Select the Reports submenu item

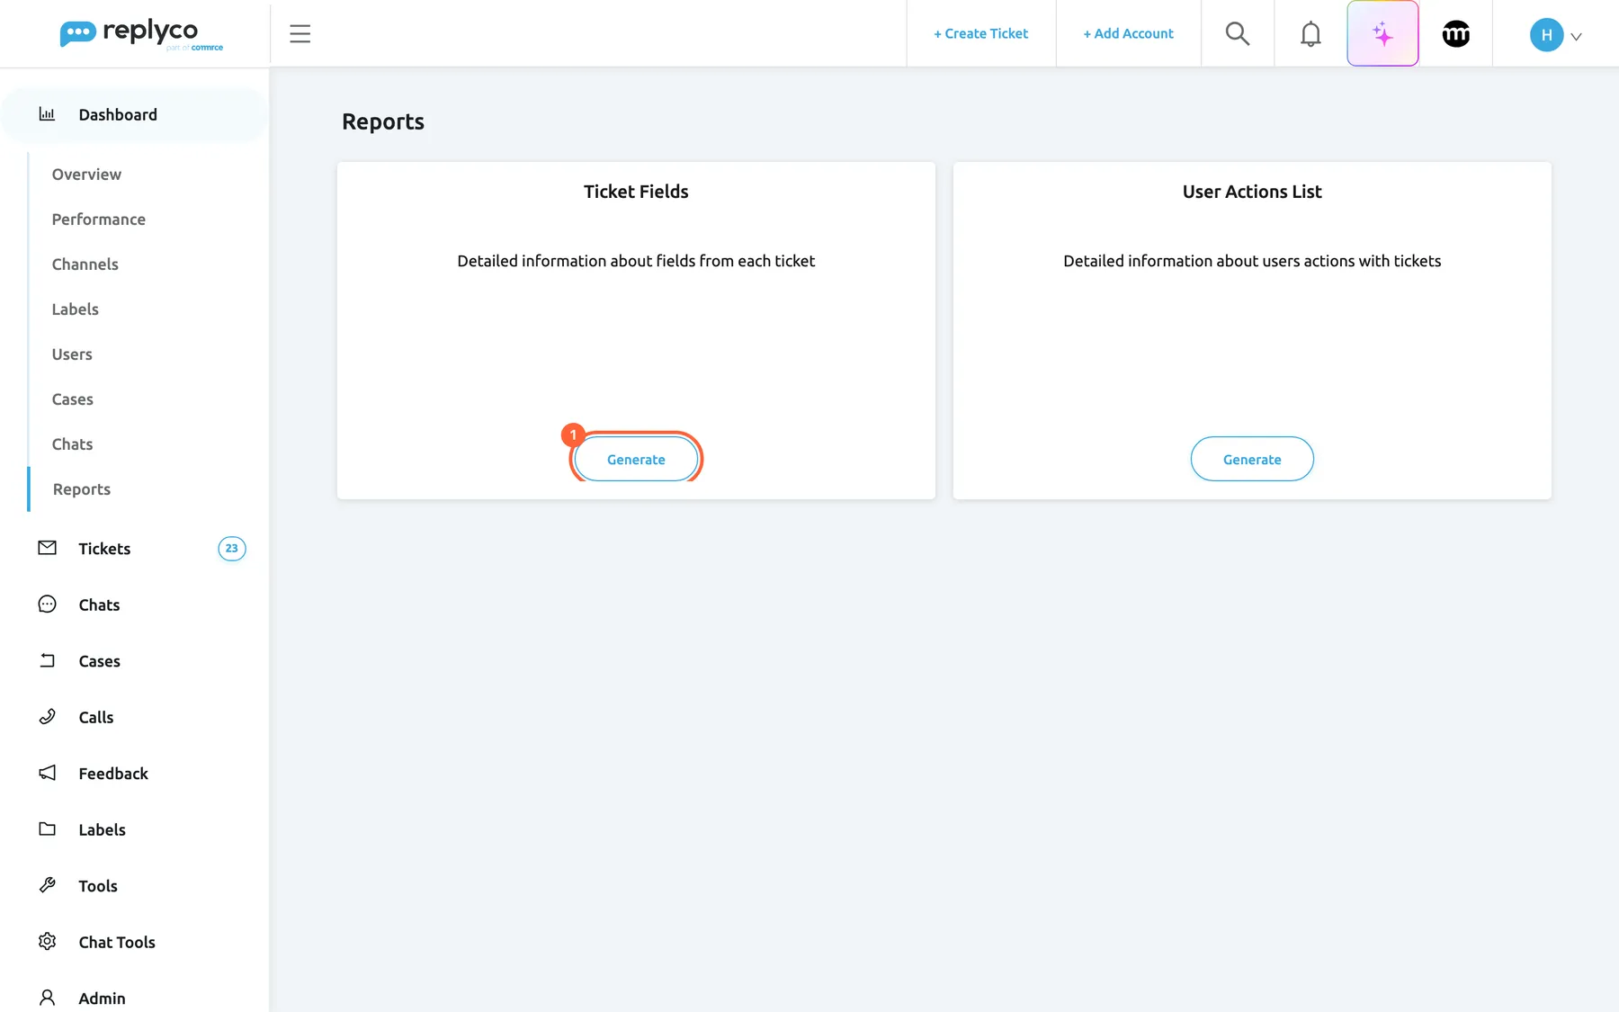[82, 489]
